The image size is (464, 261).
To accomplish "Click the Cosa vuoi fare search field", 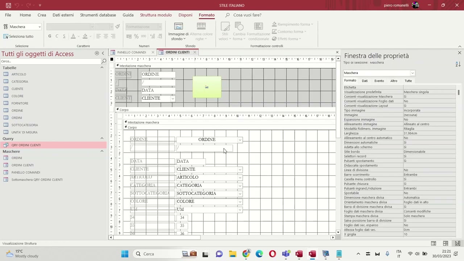I will [x=247, y=15].
